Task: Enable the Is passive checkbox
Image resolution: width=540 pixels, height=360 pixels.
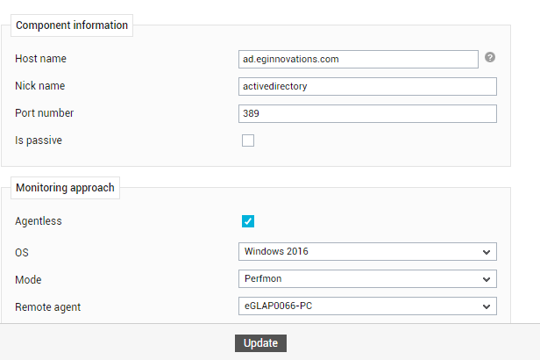Action: click(x=248, y=140)
